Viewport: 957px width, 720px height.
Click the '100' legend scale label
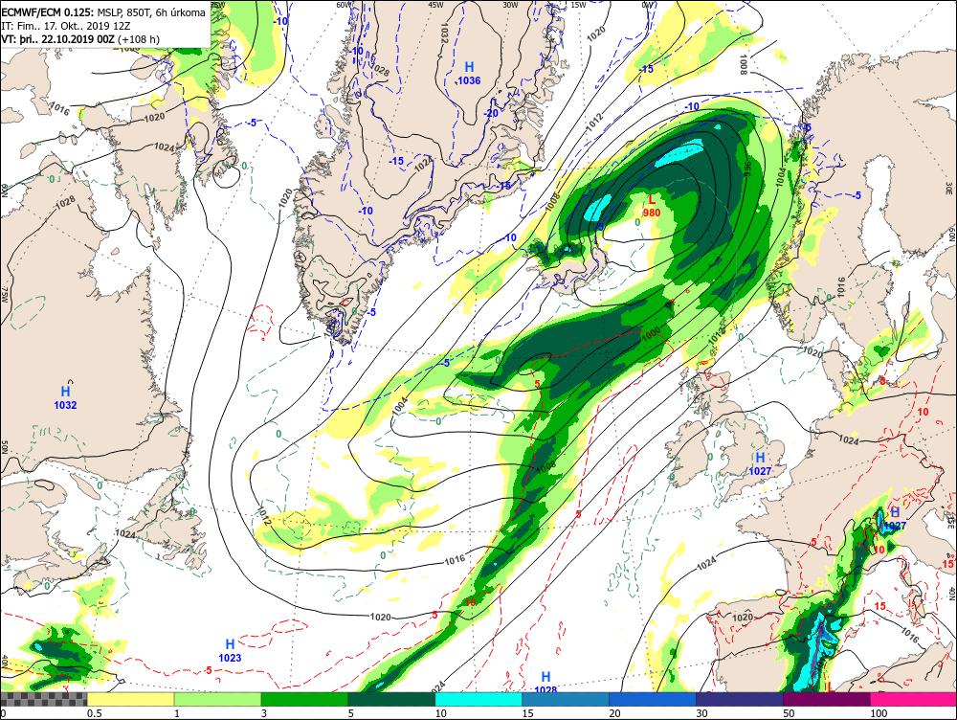[x=879, y=713]
